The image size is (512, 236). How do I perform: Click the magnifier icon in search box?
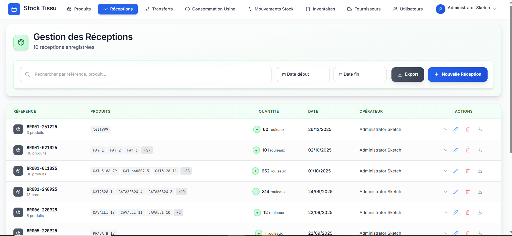(x=27, y=74)
